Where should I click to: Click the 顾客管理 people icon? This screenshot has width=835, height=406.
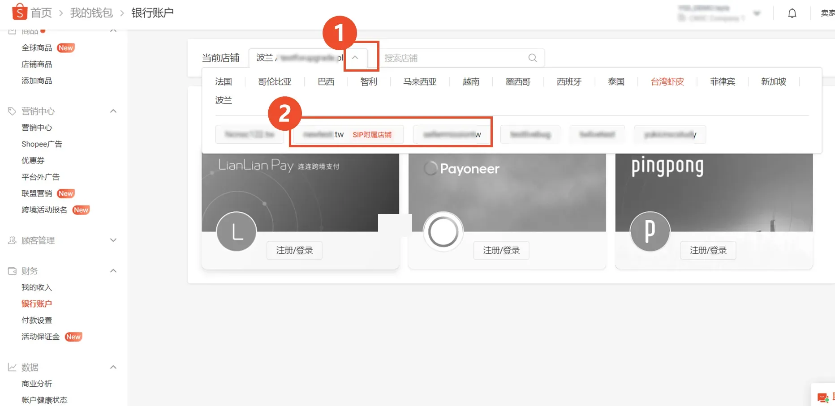coord(12,240)
